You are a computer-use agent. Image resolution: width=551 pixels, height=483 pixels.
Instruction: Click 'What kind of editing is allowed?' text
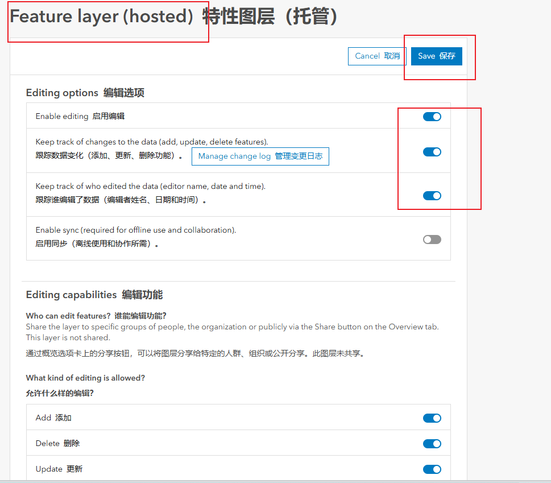(85, 378)
